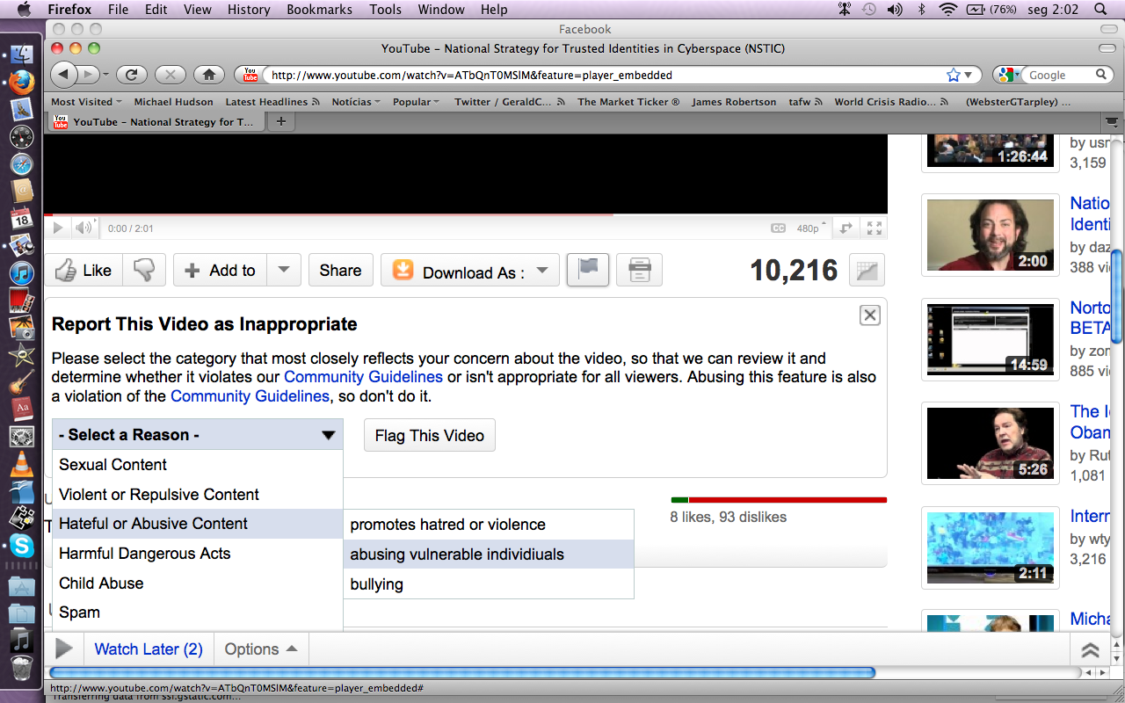Choose abusing vulnerable individuals option
The height and width of the screenshot is (703, 1125).
click(x=489, y=554)
